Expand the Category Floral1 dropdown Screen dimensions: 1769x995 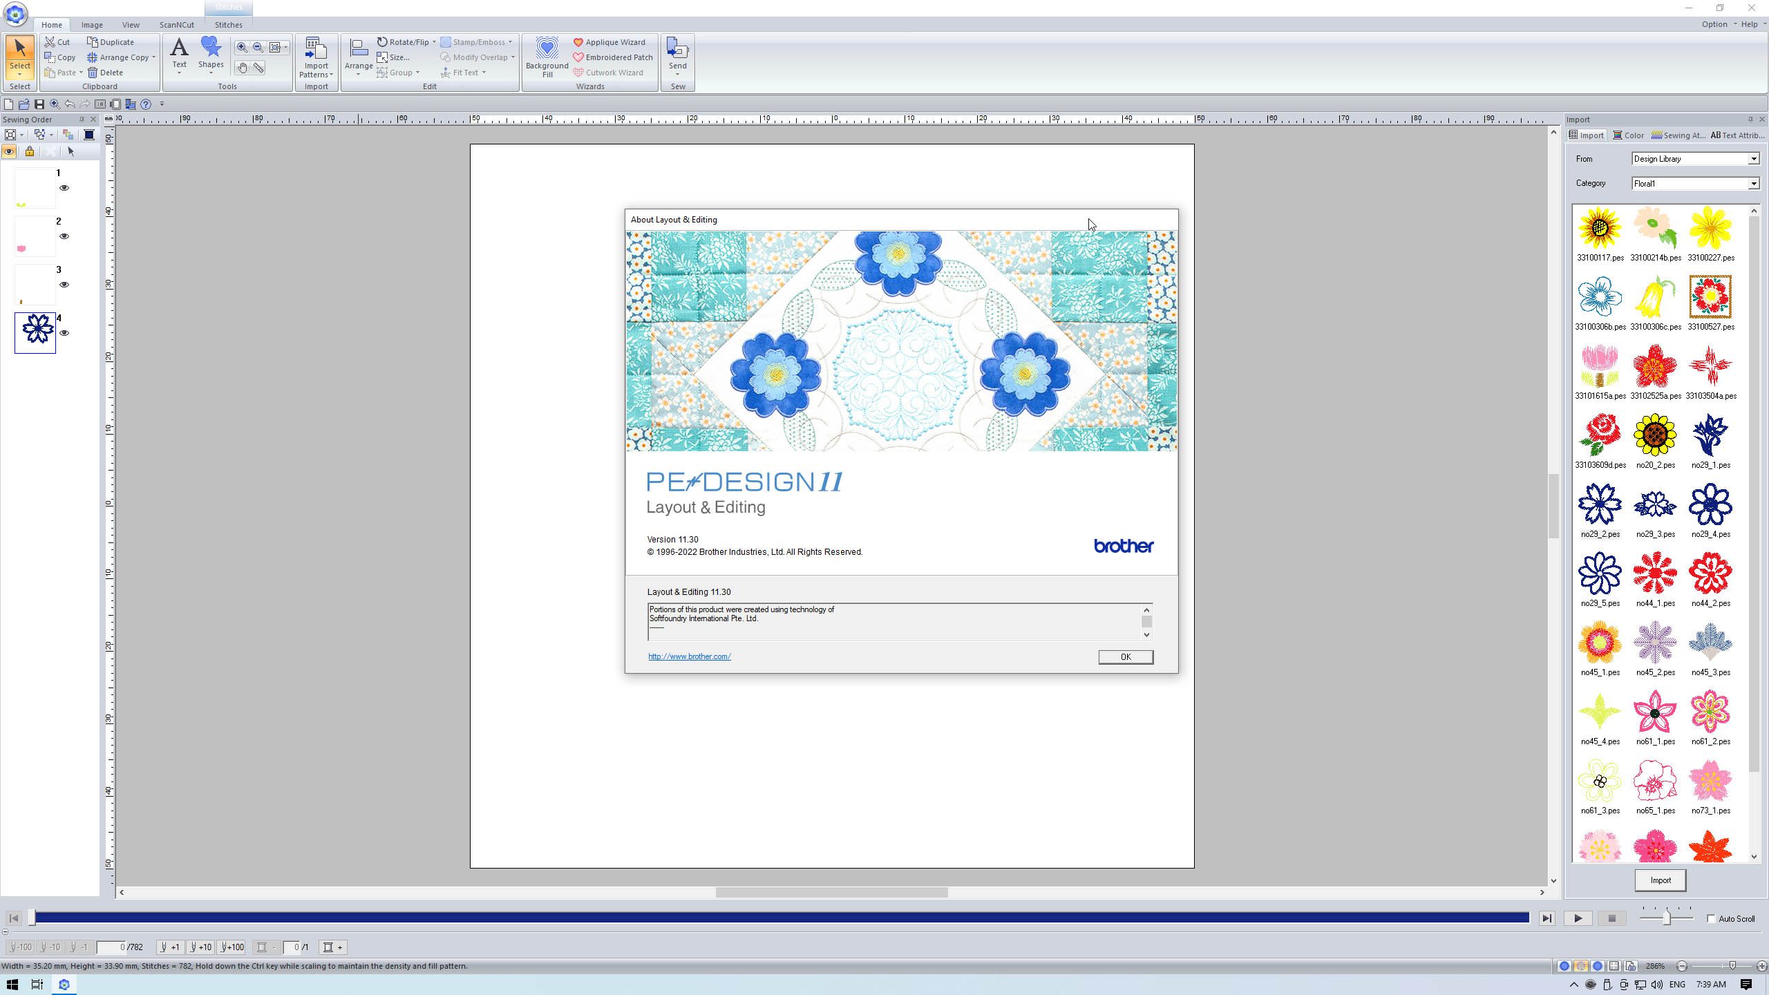[1752, 184]
